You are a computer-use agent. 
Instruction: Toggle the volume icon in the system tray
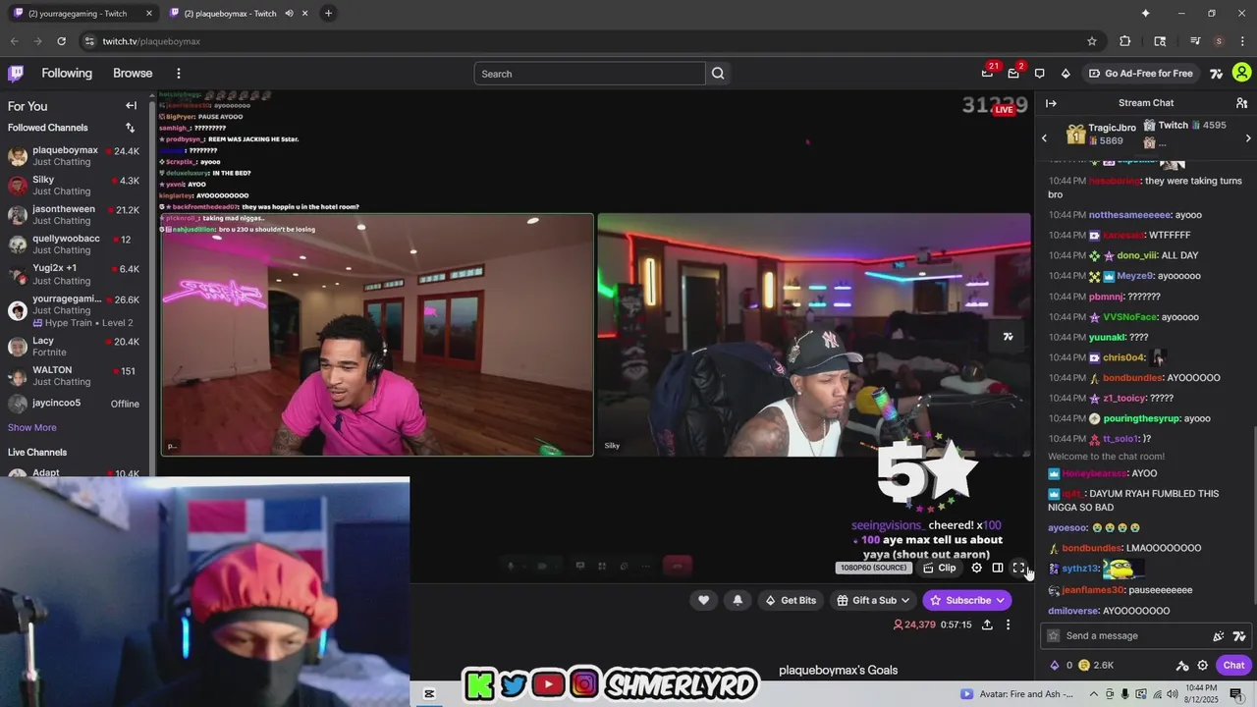(x=1173, y=694)
